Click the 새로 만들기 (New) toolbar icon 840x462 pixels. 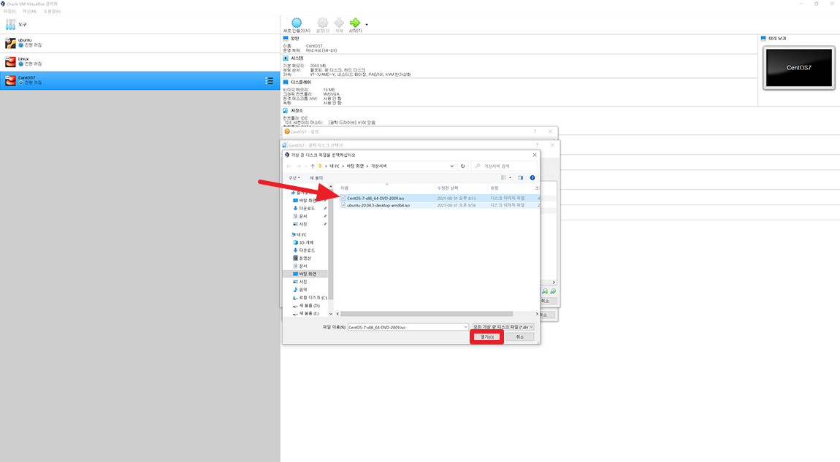point(297,23)
